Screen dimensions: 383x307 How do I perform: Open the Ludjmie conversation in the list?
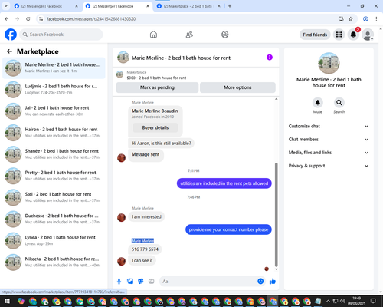pos(54,89)
